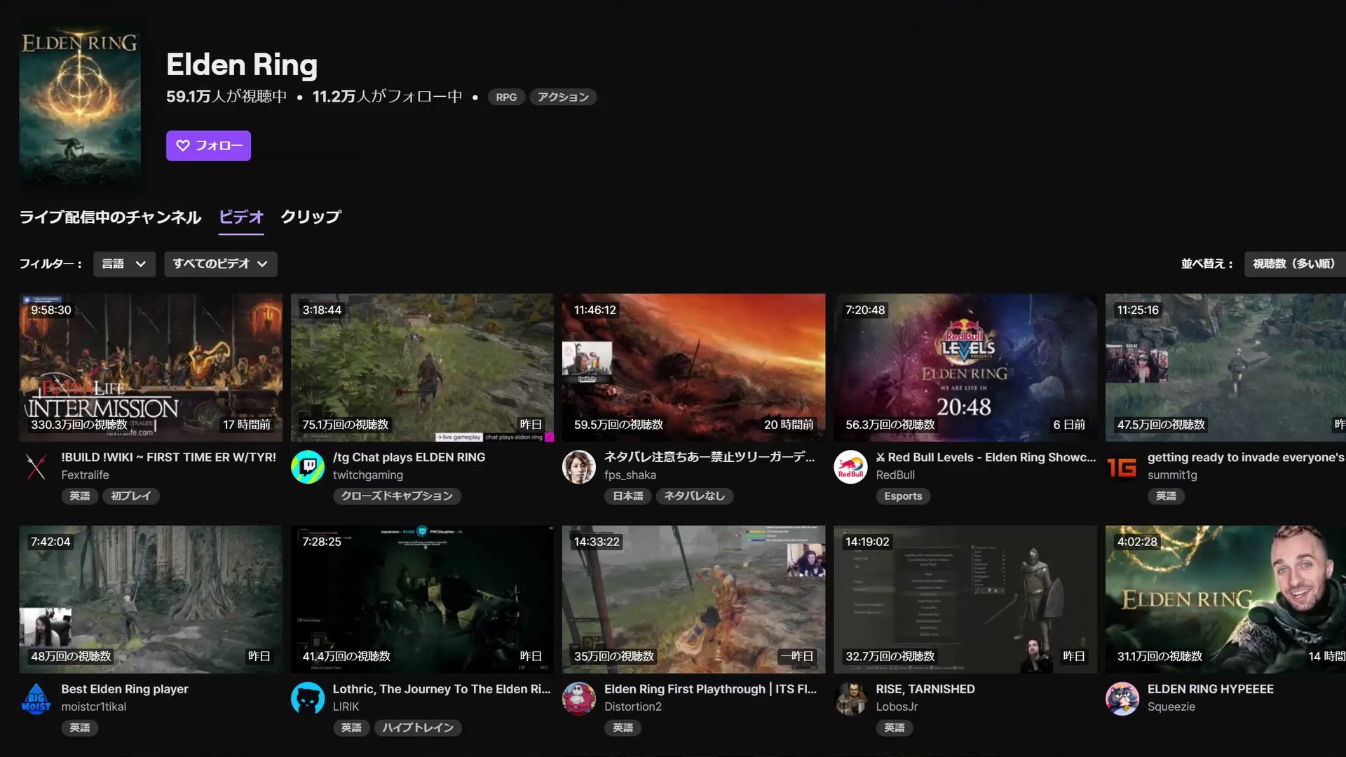Image resolution: width=1346 pixels, height=757 pixels.
Task: Click the fps_shaka channel name
Action: (x=630, y=475)
